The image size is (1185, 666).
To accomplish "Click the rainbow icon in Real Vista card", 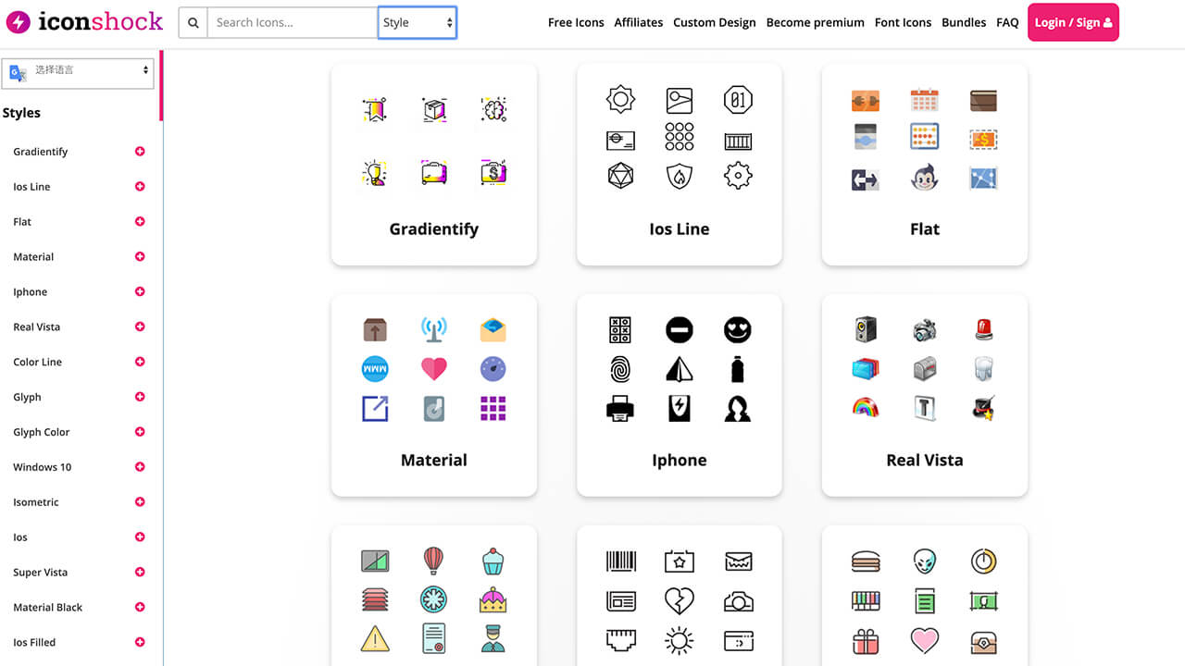I will [865, 408].
